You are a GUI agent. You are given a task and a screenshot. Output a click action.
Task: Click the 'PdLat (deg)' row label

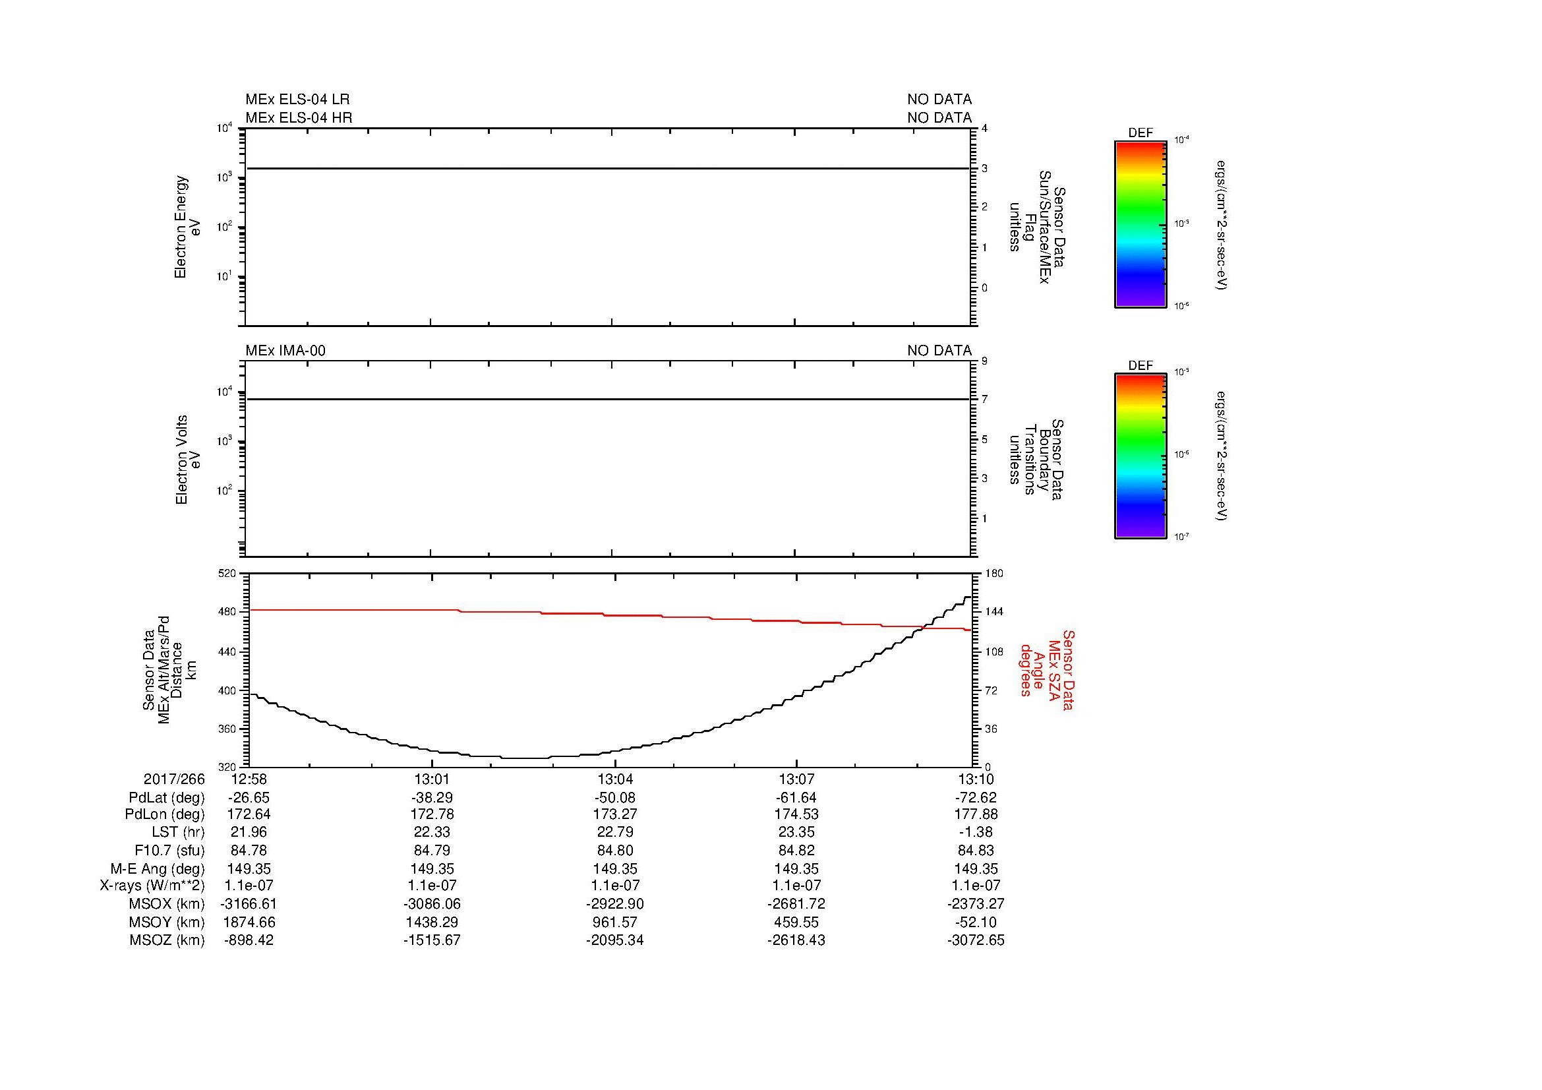167,798
